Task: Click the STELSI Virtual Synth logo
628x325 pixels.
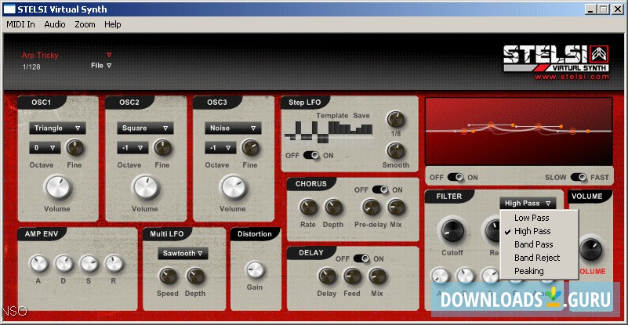Action: pos(556,59)
